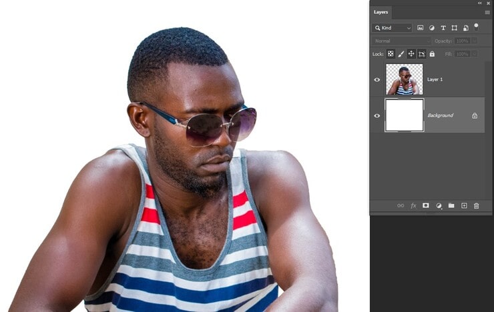The height and width of the screenshot is (312, 494).
Task: Click the Background layer lock icon
Action: coord(475,116)
